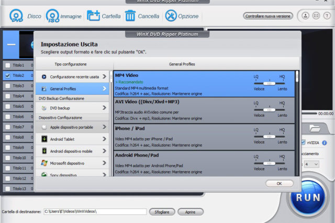Viewport: 335px width, 223px height.
Task: Click the big blue RUN button
Action: click(311, 198)
